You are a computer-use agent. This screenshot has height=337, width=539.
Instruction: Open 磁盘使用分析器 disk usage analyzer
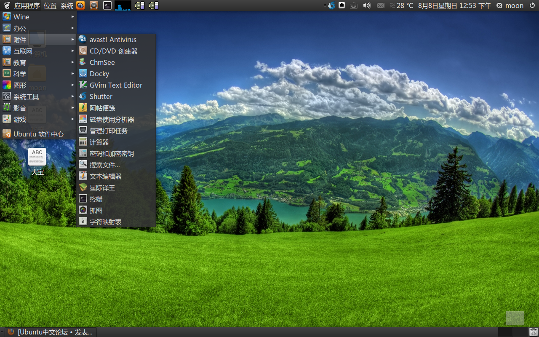point(116,119)
